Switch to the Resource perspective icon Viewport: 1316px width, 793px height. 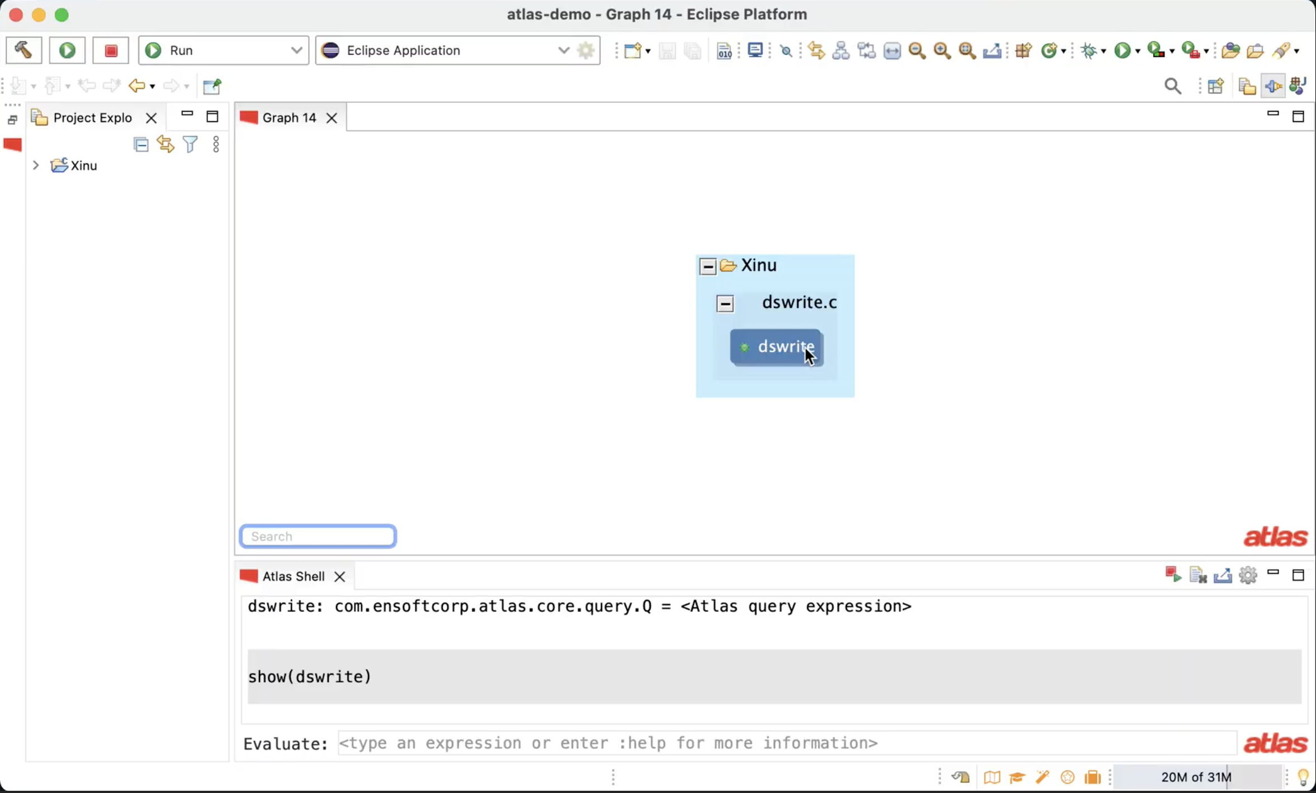pos(1247,86)
